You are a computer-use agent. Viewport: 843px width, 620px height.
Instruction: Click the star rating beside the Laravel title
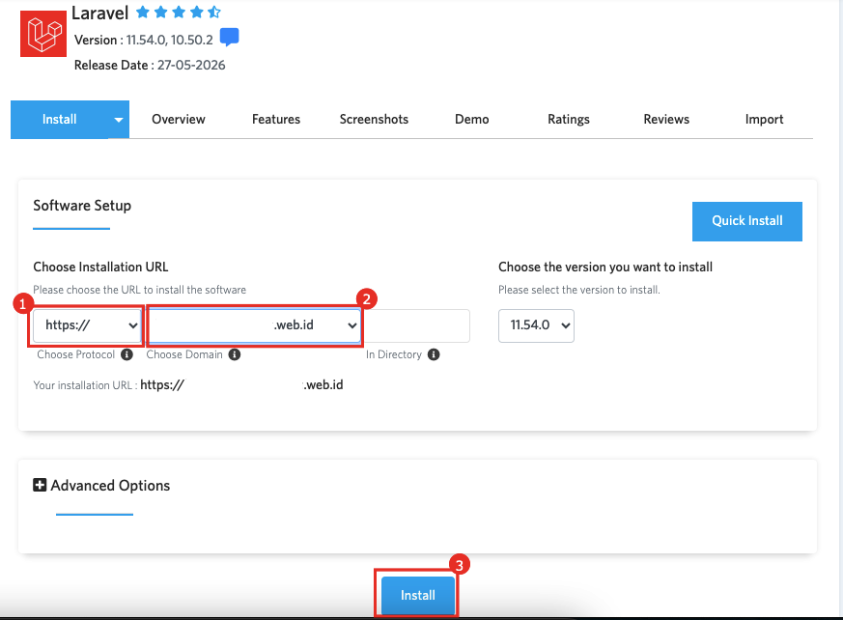point(179,12)
